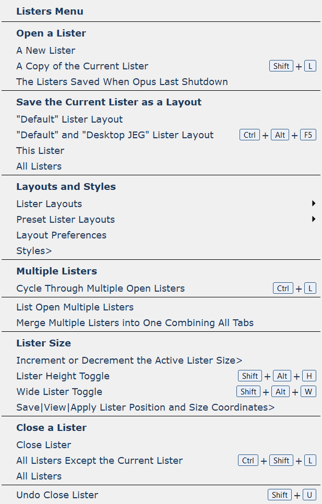Open the Styles> submenu
The image size is (322, 504).
point(34,251)
